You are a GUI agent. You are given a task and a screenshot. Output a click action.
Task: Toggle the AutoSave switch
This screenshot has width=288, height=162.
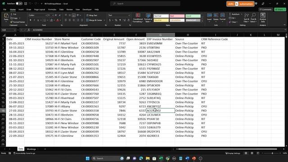[19, 4]
